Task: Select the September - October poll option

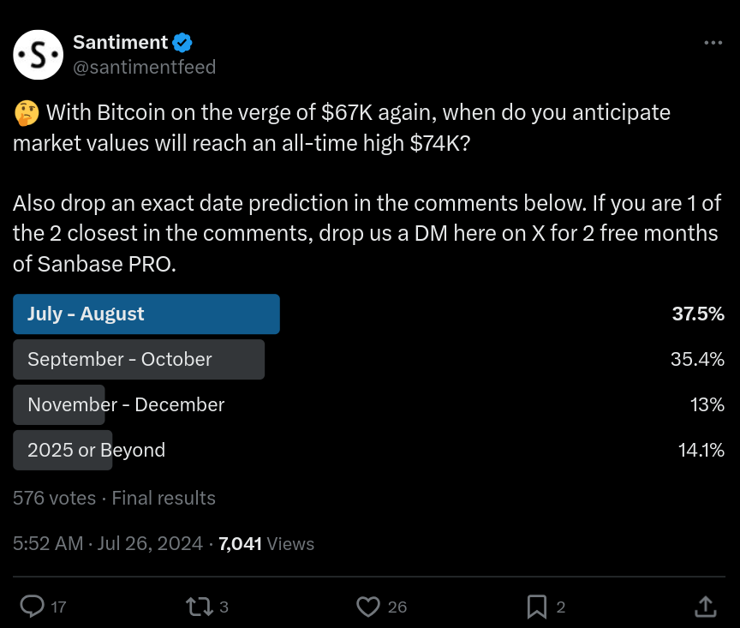Action: pos(139,360)
